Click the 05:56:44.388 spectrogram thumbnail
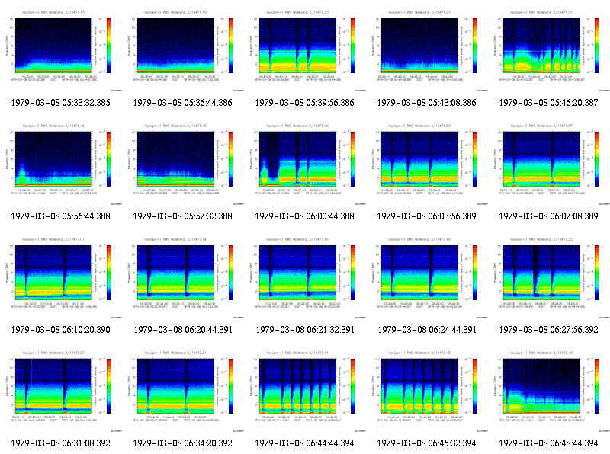The image size is (610, 454). click(x=61, y=163)
